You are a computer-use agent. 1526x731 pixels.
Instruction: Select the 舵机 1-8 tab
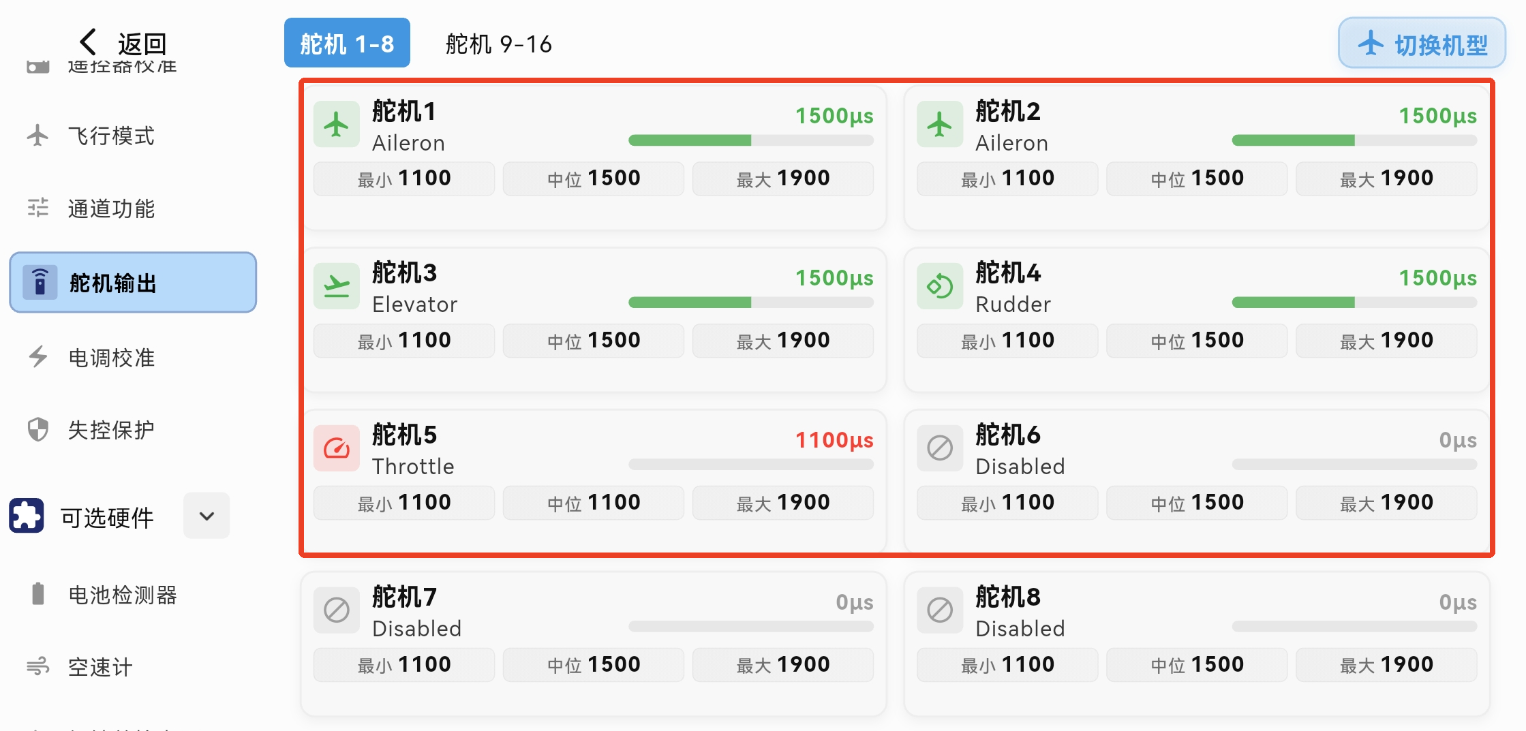(x=347, y=44)
